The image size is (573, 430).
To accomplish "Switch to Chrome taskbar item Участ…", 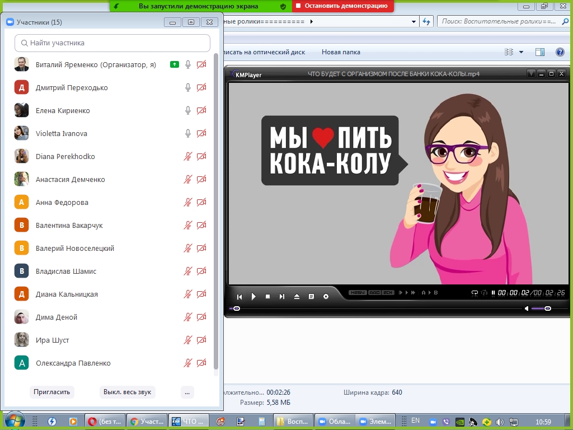I will 147,422.
